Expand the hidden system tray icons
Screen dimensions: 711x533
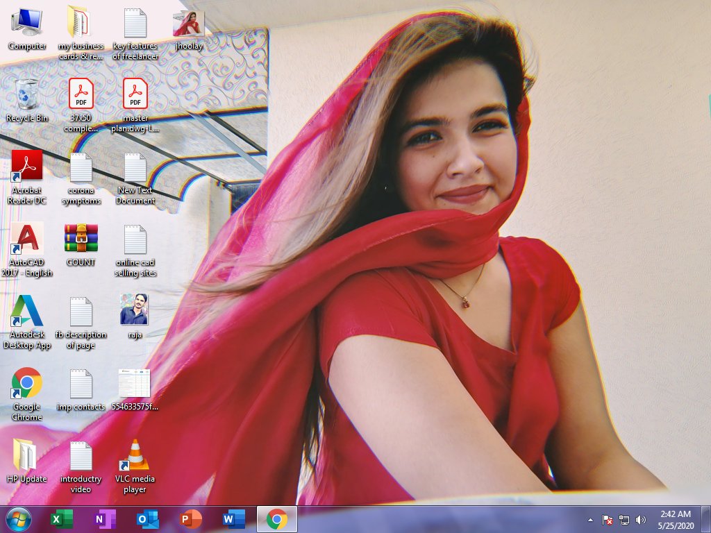click(x=589, y=519)
